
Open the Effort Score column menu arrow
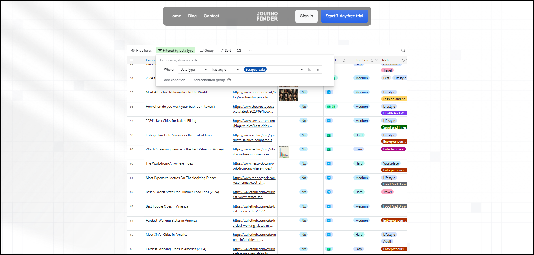pyautogui.click(x=376, y=60)
